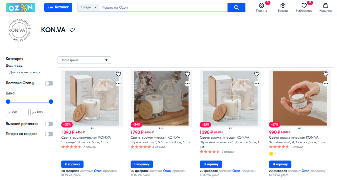Open Крымский лес candle product image

tap(161, 99)
